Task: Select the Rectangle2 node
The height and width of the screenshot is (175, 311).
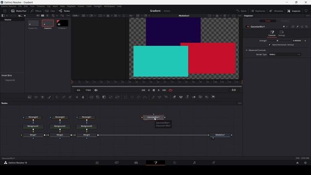Action: pos(60,117)
